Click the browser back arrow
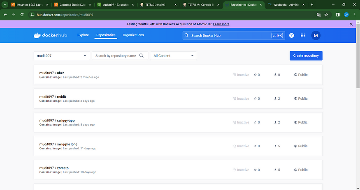 point(5,15)
